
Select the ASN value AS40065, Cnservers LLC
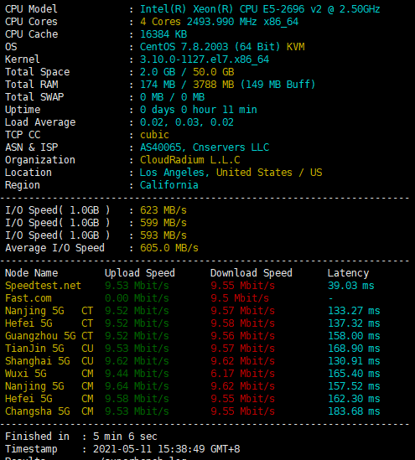205,147
